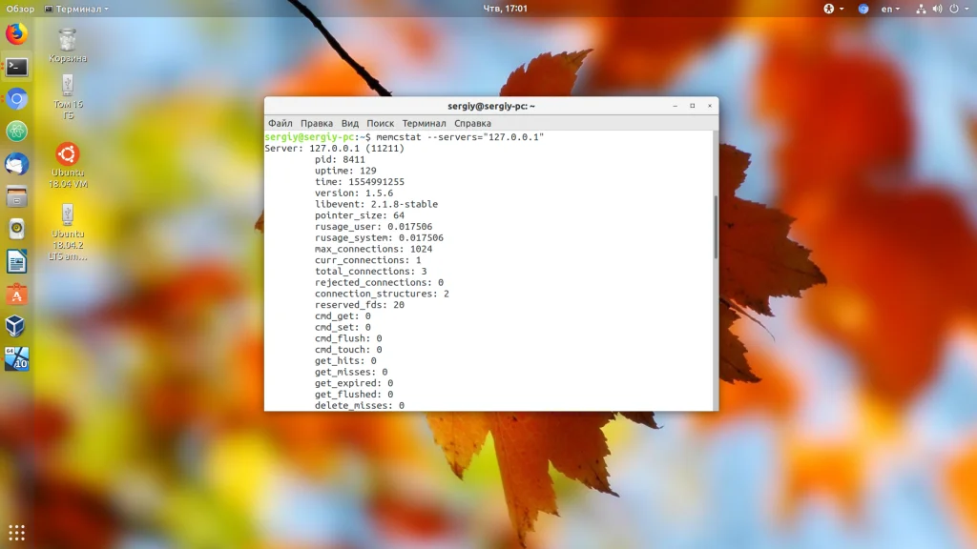Open the Файл menu in terminal
This screenshot has height=549, width=977.
(x=280, y=123)
